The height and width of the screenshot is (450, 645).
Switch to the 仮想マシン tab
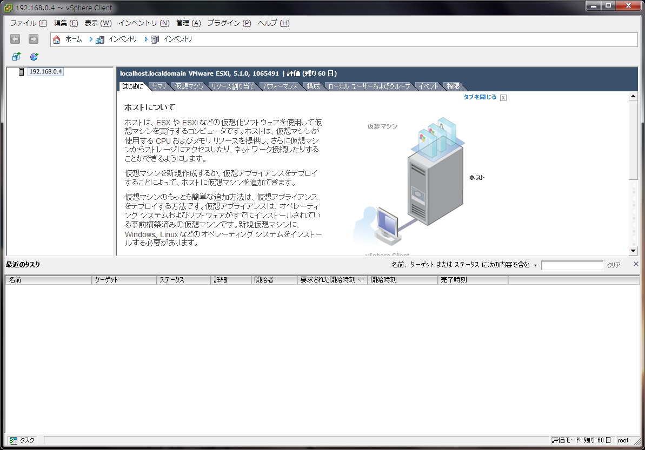coord(189,86)
